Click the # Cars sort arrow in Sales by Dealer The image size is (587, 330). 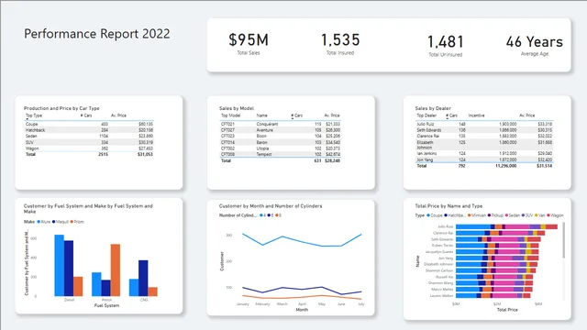(x=447, y=118)
